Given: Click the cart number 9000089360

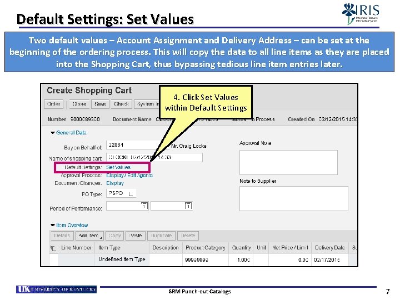Looking at the screenshot, I should (85, 119).
